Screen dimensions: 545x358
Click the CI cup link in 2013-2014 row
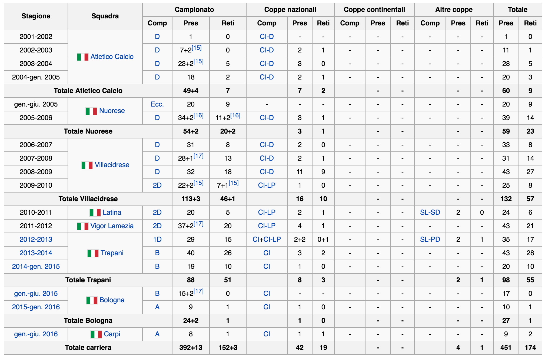click(x=267, y=253)
